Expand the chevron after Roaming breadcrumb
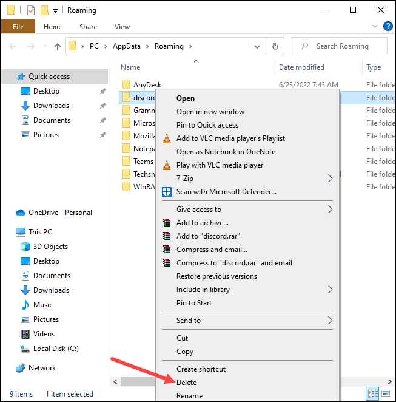396x402 pixels. coord(190,46)
